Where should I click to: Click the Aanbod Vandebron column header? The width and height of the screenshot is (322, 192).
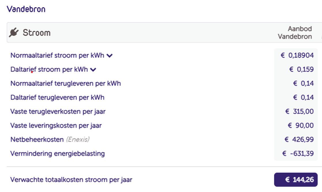pos(295,33)
